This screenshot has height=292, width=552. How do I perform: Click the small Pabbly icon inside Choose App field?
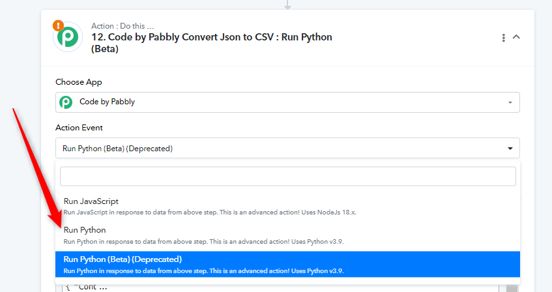click(66, 102)
